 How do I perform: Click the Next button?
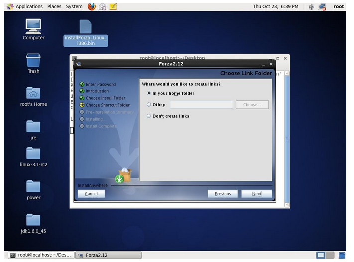[257, 194]
